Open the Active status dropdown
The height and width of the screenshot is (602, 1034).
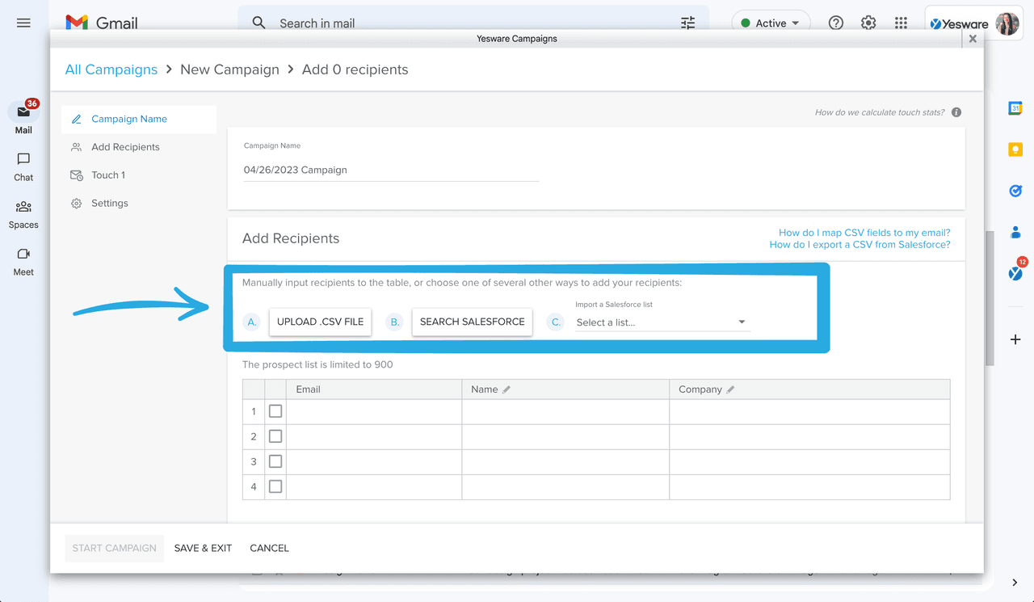point(771,22)
